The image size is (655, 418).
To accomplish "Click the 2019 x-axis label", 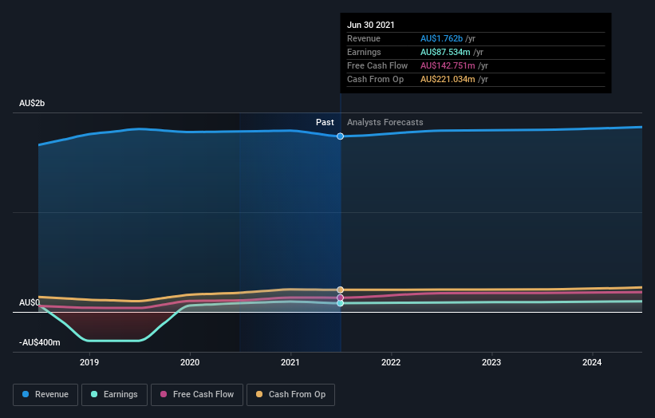I will (x=89, y=362).
